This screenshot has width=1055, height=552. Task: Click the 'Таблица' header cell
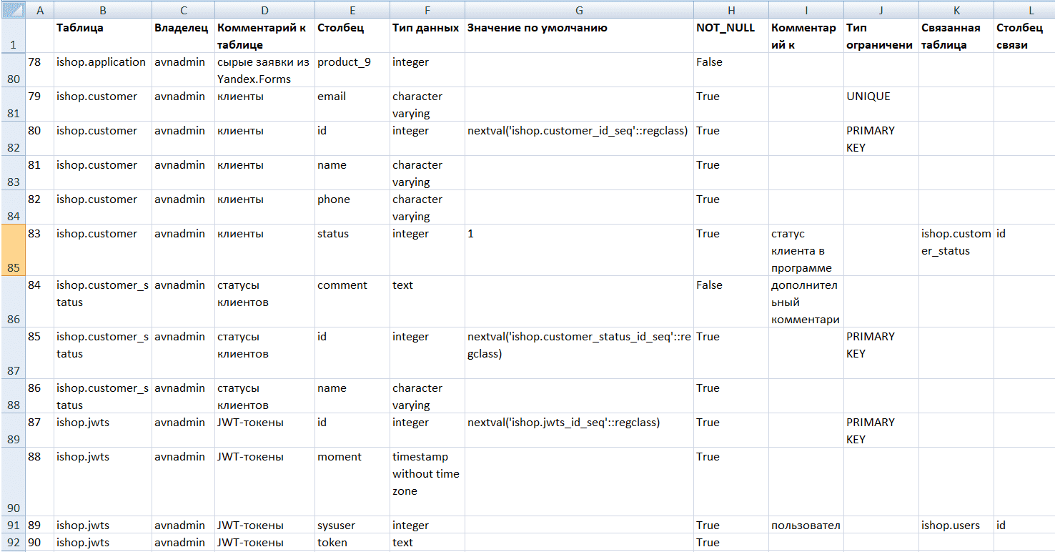(103, 36)
